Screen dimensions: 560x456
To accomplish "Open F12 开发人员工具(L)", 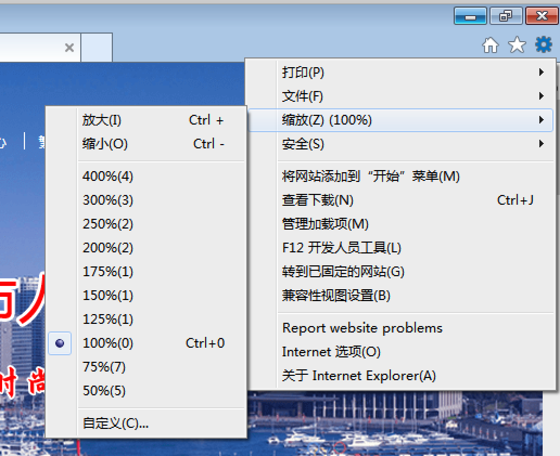I will pyautogui.click(x=342, y=248).
